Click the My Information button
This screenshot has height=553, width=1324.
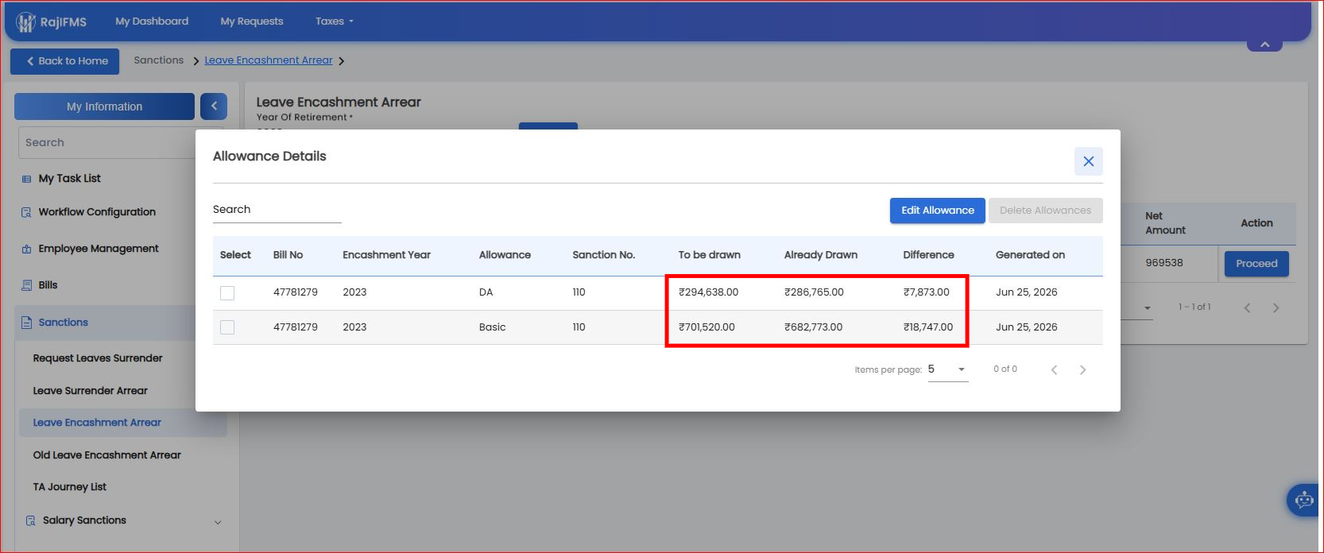[104, 106]
